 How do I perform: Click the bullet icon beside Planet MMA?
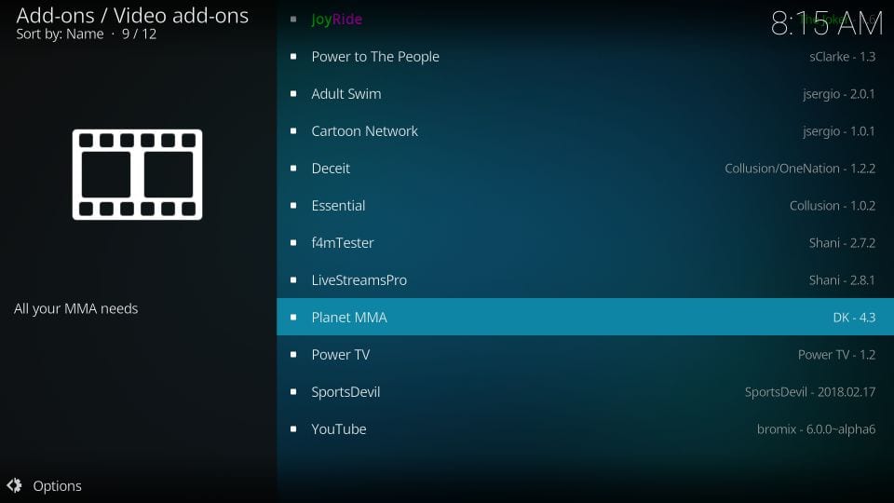coord(293,317)
